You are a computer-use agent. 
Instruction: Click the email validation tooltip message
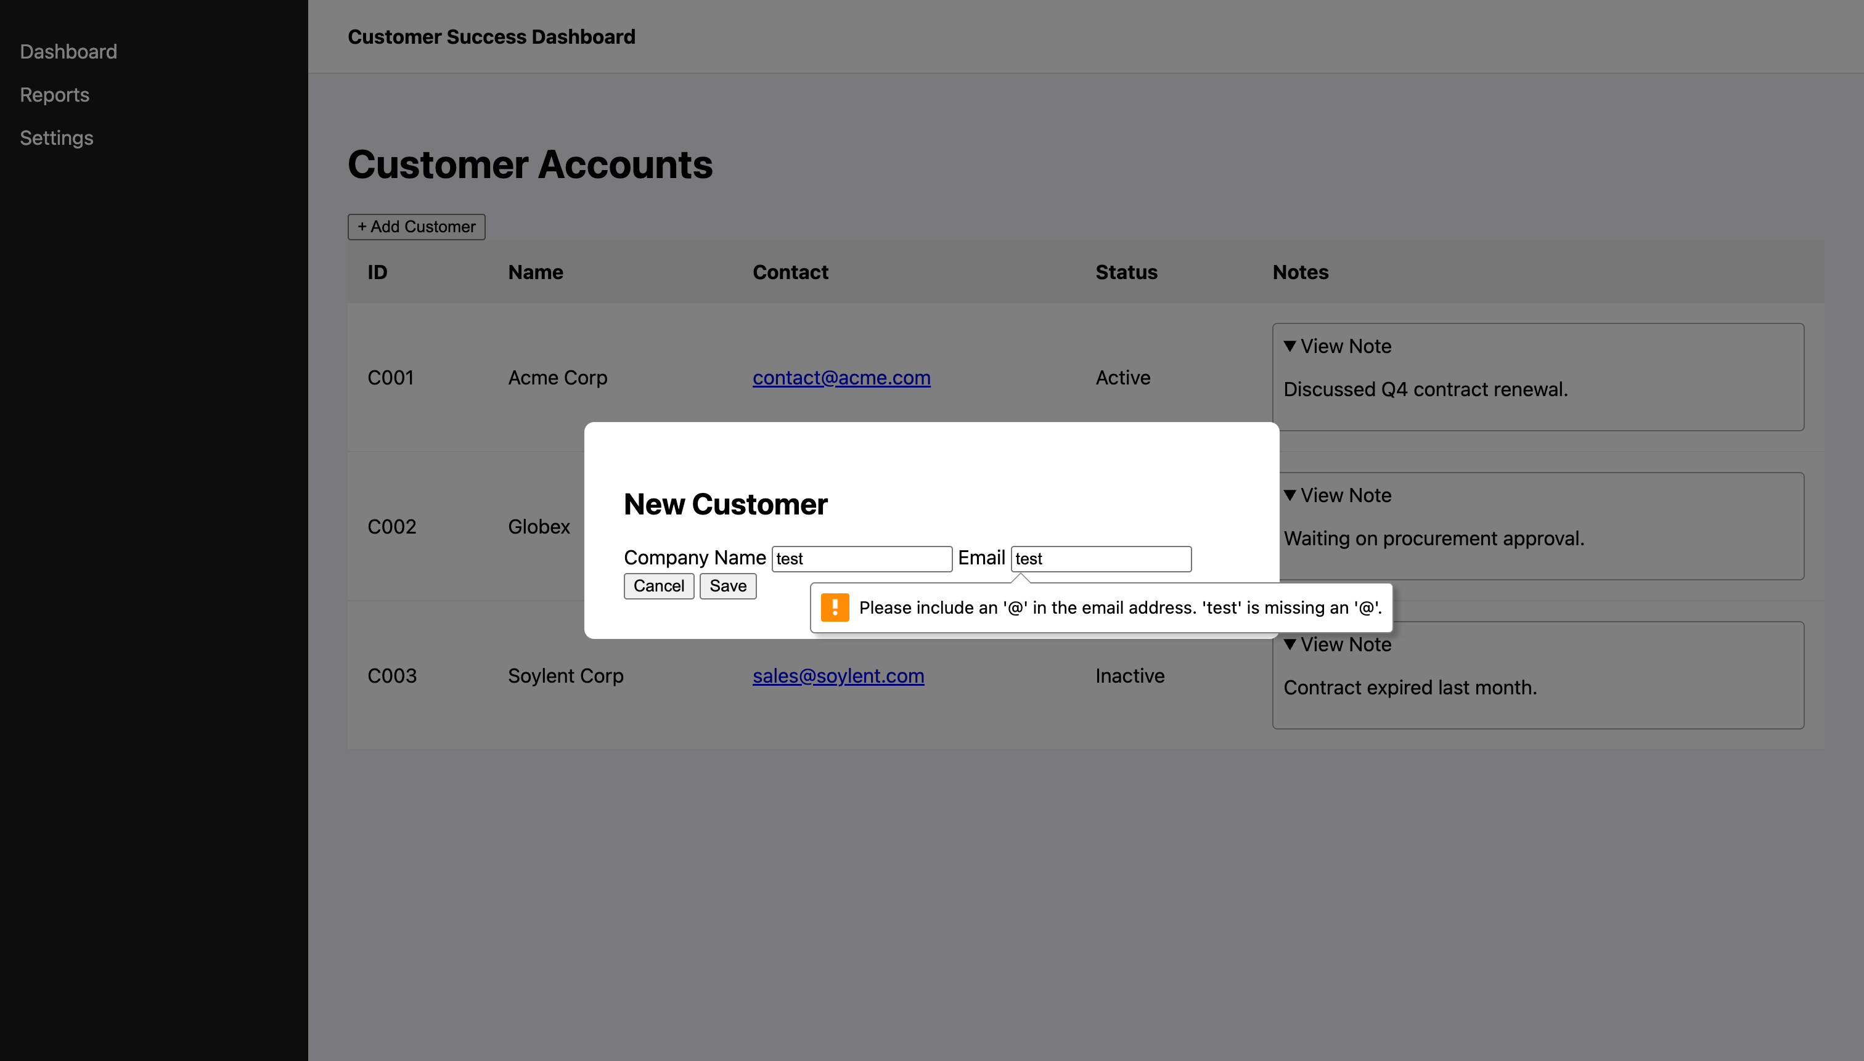pyautogui.click(x=1120, y=608)
